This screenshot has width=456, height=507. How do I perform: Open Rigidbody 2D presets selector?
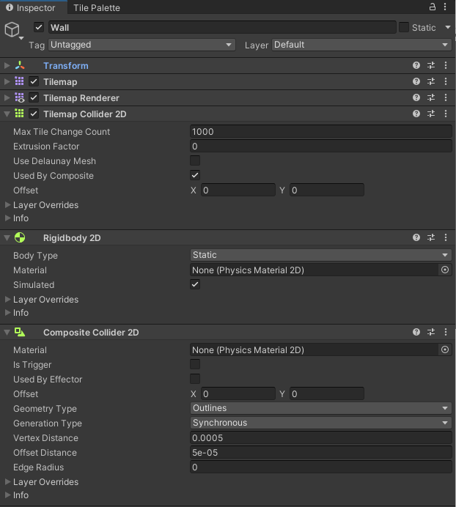click(431, 237)
